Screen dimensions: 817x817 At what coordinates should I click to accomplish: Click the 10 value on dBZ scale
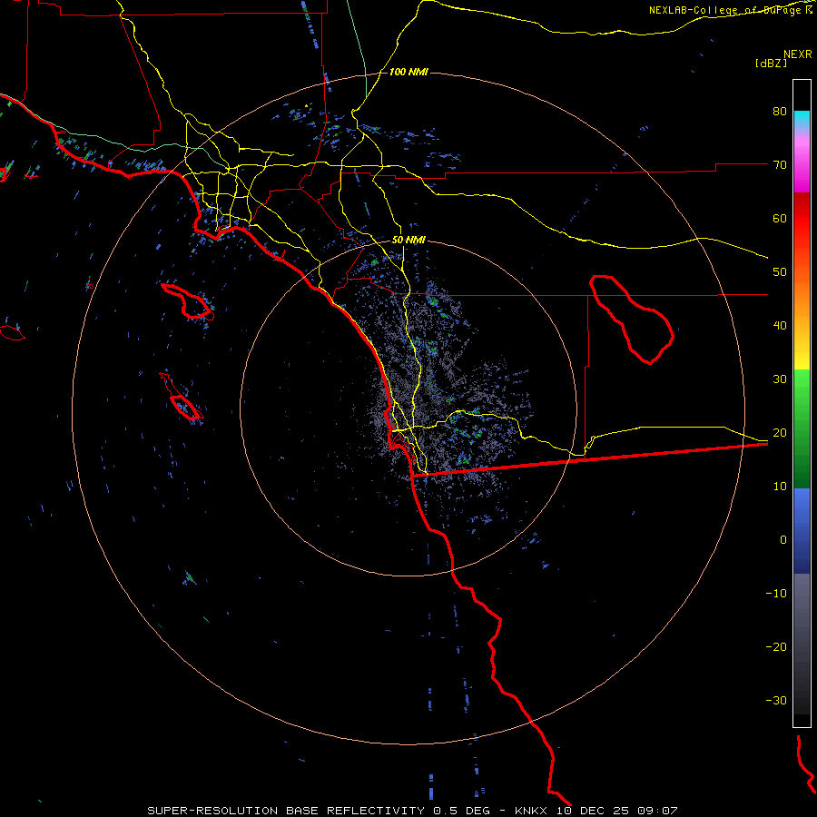tap(780, 487)
